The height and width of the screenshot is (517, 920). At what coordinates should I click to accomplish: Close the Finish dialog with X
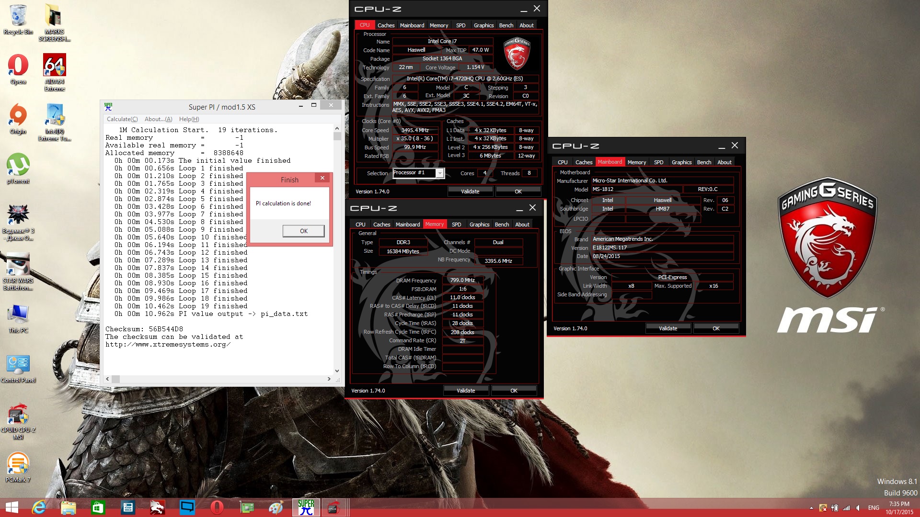[x=322, y=178]
